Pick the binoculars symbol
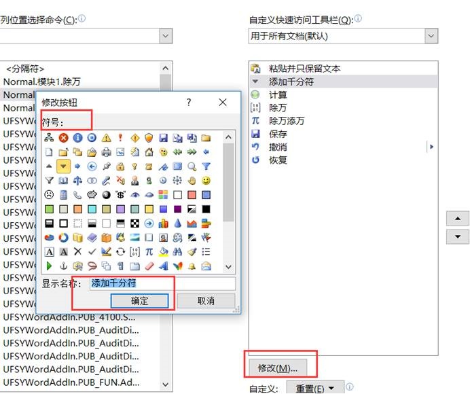 (x=177, y=252)
